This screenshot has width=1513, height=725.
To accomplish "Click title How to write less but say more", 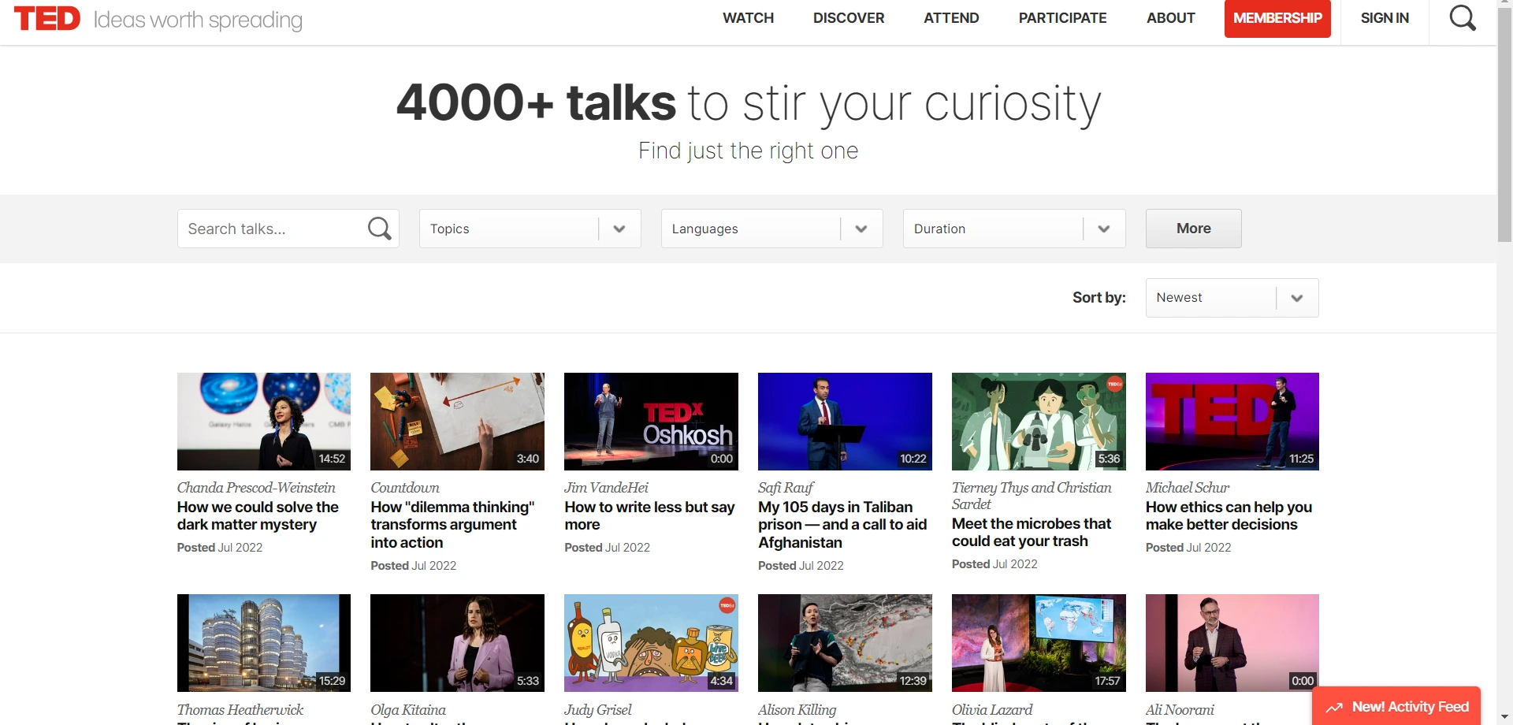I will pyautogui.click(x=649, y=516).
